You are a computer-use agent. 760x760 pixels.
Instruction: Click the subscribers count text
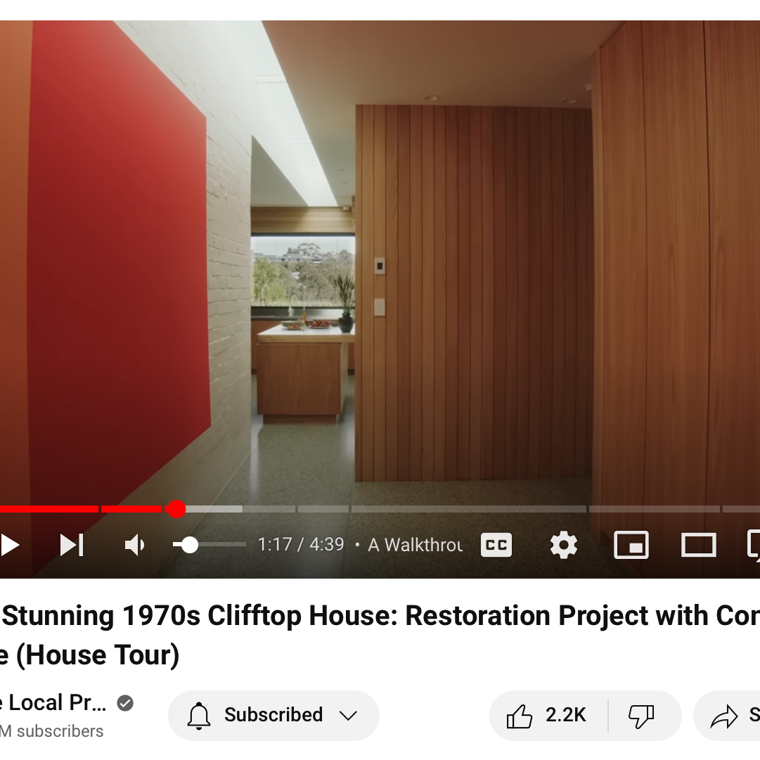(52, 731)
